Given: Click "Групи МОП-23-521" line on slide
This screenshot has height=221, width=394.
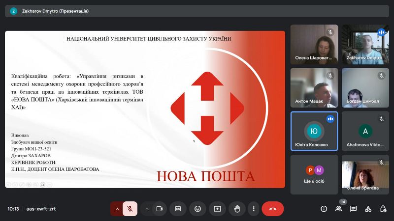Looking at the screenshot, I should click(x=31, y=149).
